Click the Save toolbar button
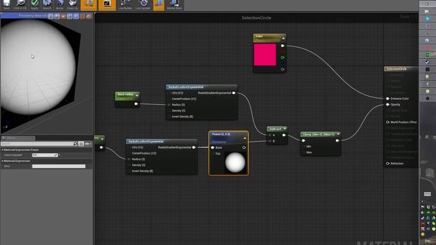 [6, 5]
